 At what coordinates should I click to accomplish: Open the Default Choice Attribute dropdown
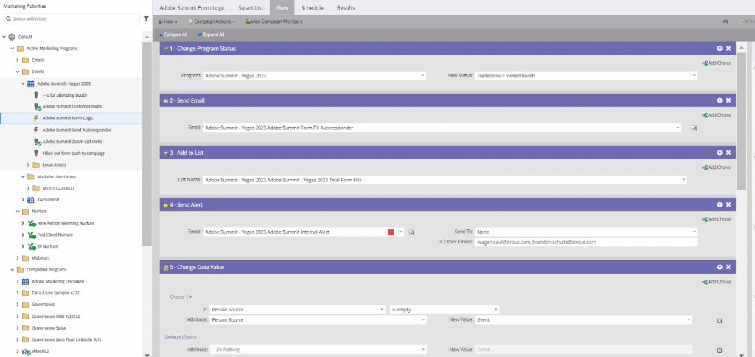tap(422, 350)
